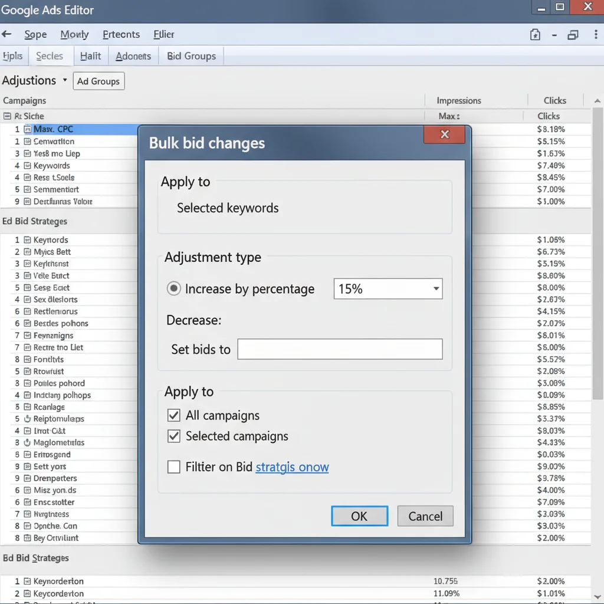Click the dash icon in the toolbar
This screenshot has height=604, width=604.
click(x=554, y=35)
